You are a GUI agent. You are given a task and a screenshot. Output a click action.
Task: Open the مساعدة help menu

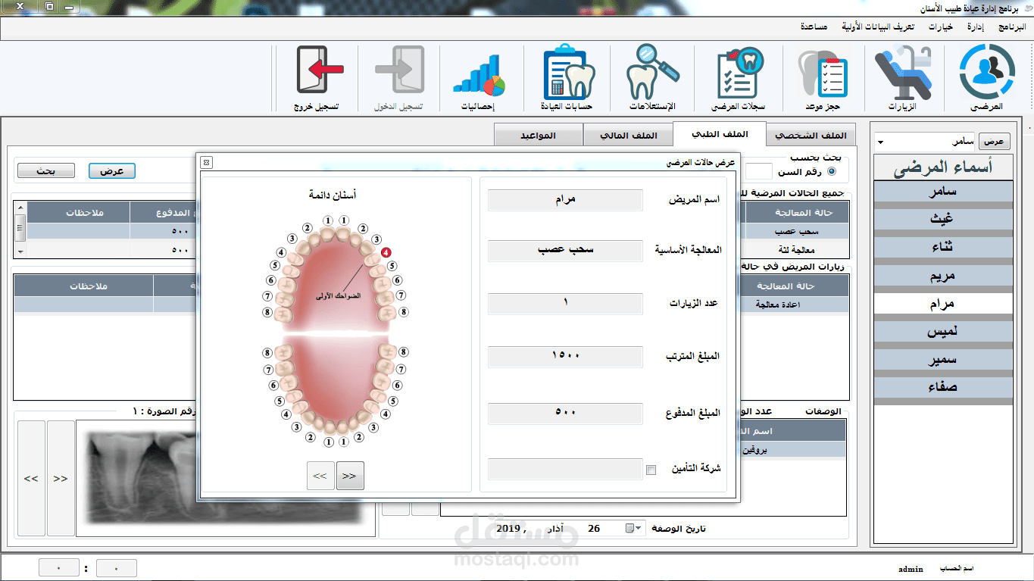tap(815, 27)
